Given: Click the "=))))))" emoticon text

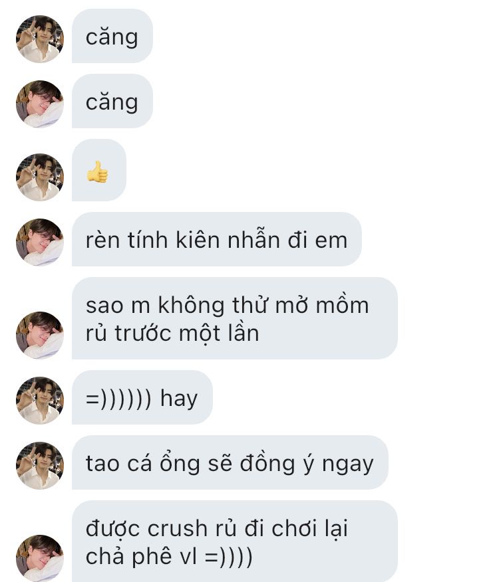Looking at the screenshot, I should pyautogui.click(x=118, y=399).
